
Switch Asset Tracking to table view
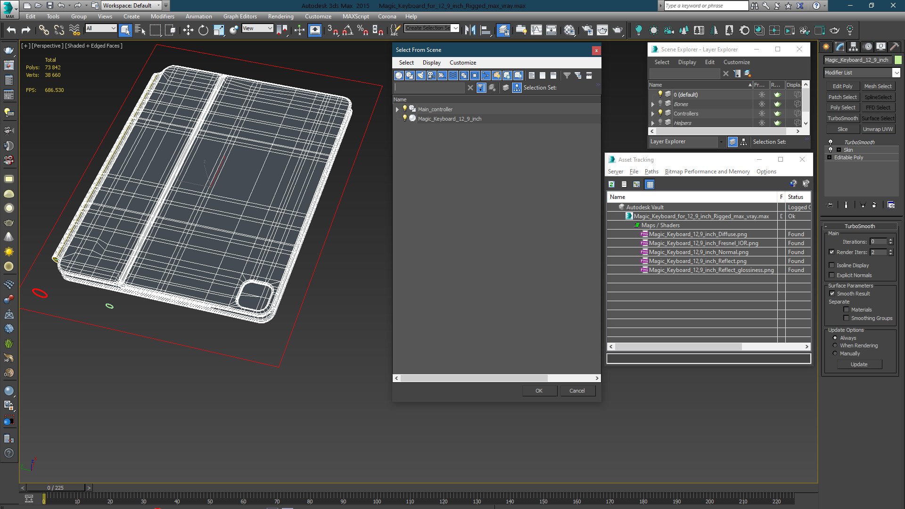(650, 184)
